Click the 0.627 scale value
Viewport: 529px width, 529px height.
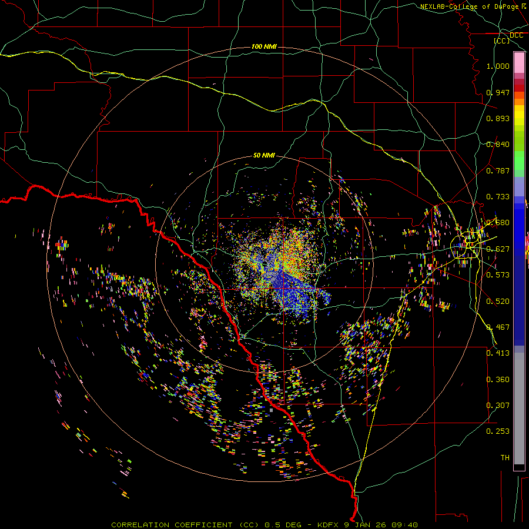[498, 249]
